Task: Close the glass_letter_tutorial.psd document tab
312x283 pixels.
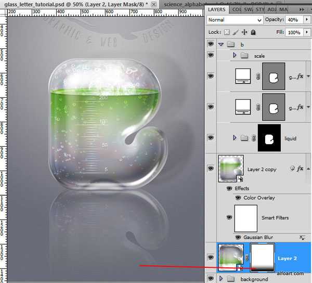Action: coord(153,4)
